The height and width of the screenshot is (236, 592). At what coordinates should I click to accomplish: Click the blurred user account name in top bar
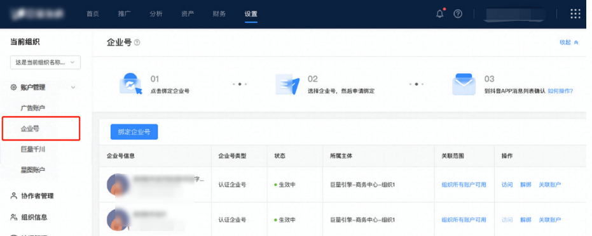click(515, 14)
